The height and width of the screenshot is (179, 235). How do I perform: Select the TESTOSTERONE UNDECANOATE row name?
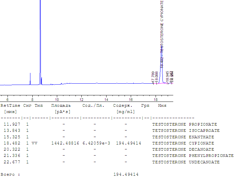(186, 162)
